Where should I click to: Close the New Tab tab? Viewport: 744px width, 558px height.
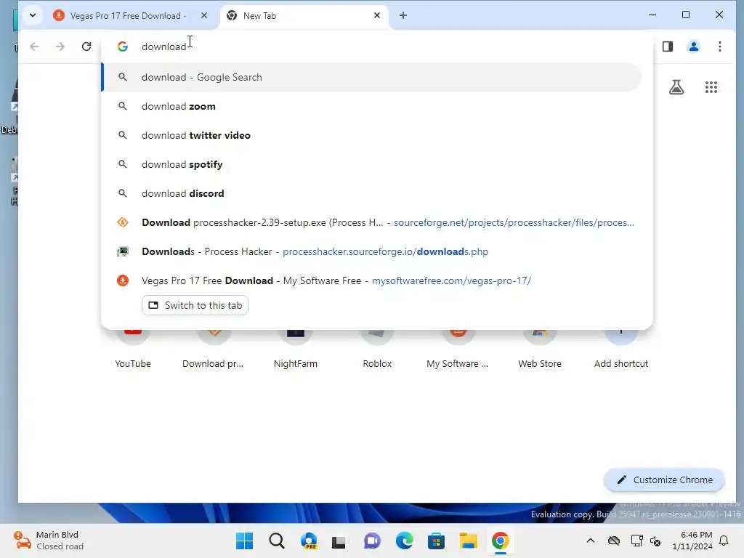[x=377, y=16]
